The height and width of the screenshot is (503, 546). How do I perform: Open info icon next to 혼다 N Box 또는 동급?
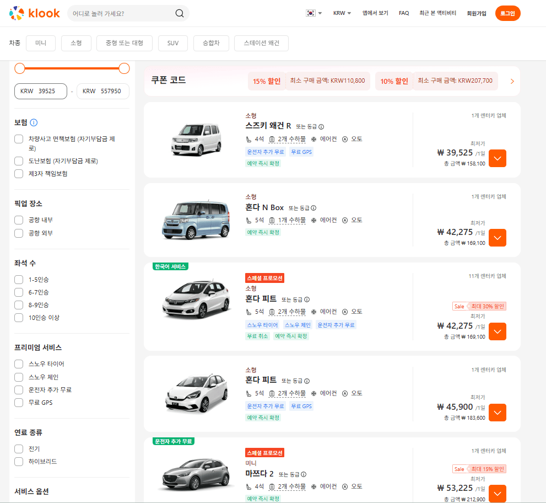click(313, 208)
